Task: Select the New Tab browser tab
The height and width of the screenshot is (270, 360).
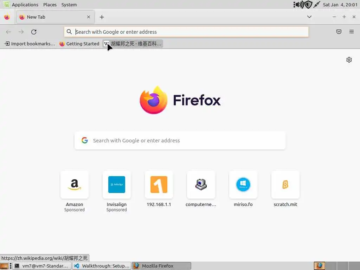Action: [55, 17]
